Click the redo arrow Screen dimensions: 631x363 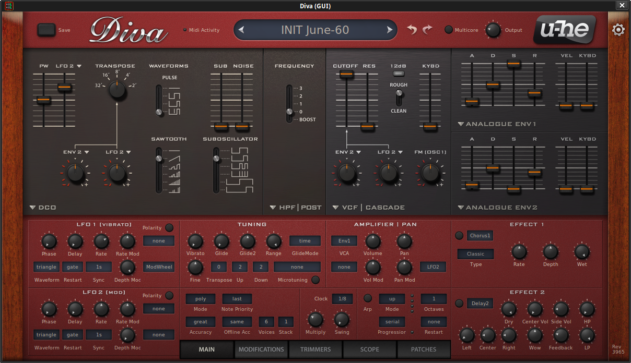(x=428, y=30)
